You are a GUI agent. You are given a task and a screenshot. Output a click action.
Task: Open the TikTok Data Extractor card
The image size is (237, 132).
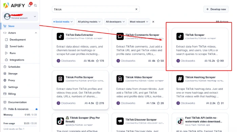pos(80,47)
